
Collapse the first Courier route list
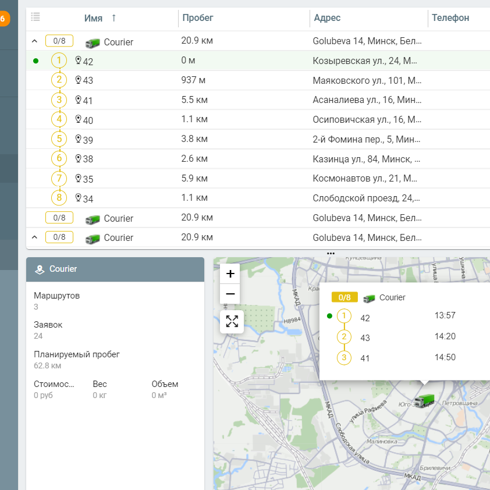[x=34, y=41]
